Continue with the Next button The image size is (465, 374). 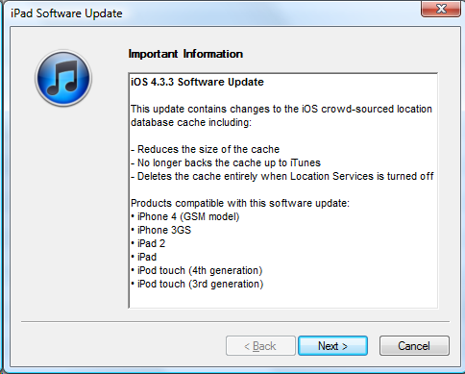[332, 346]
